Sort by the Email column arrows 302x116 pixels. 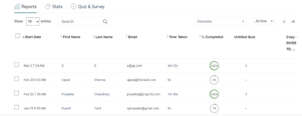127,37
